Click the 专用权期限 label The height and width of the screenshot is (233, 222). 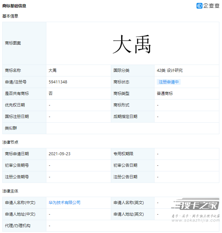[x=123, y=154]
